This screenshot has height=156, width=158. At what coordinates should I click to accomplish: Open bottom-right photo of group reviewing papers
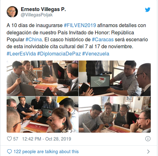point(115,114)
